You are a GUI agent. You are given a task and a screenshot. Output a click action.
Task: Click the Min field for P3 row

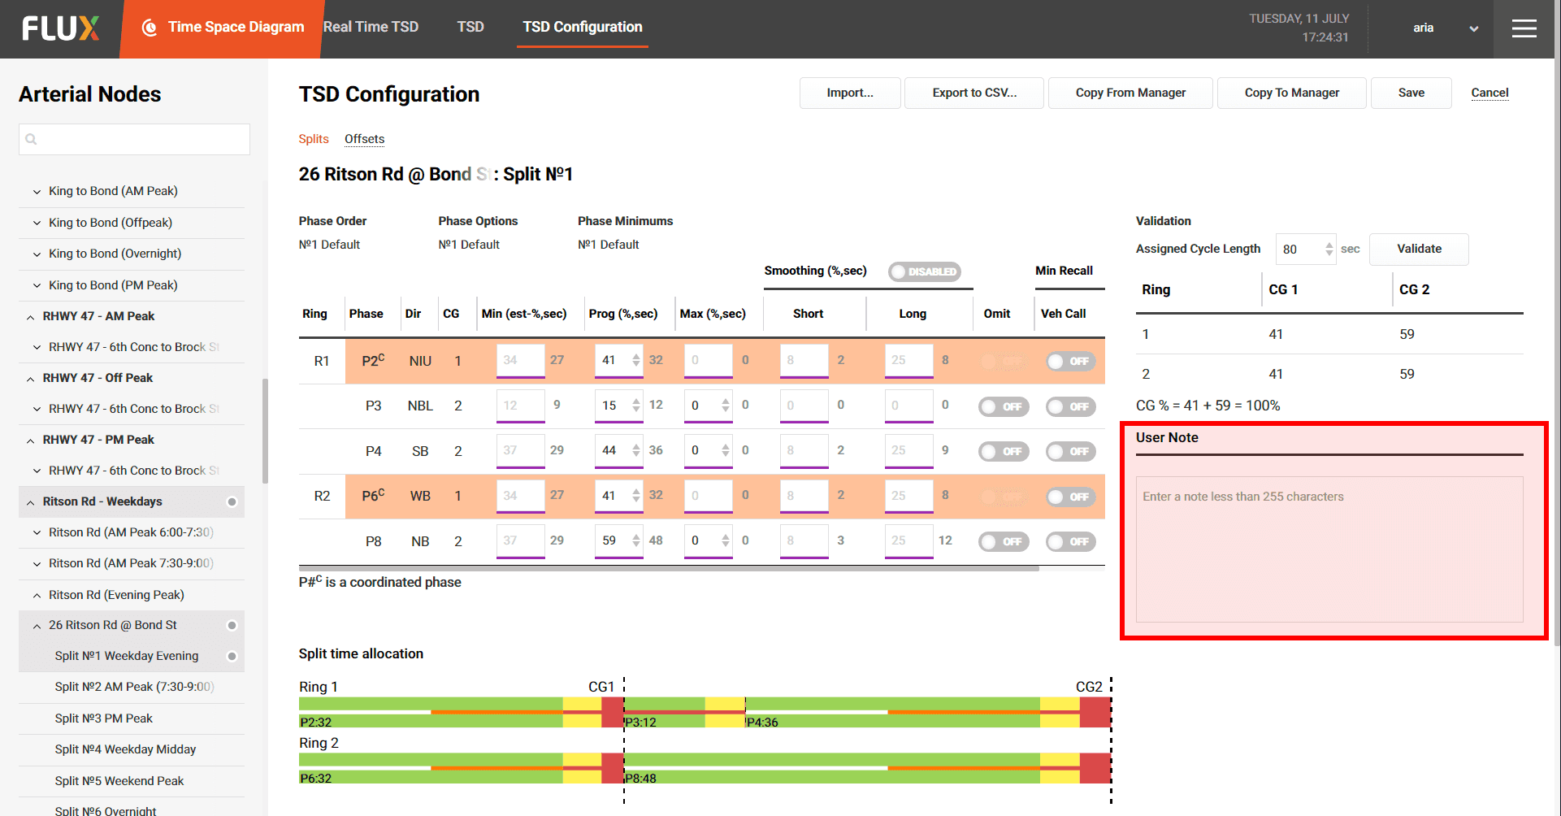[520, 405]
